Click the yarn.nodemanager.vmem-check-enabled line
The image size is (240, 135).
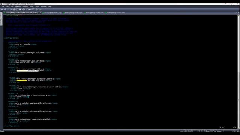(x=33, y=119)
